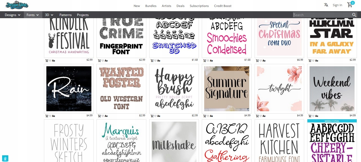Open Aa font preview for Happy Brush
361x162 pixels.
(159, 116)
